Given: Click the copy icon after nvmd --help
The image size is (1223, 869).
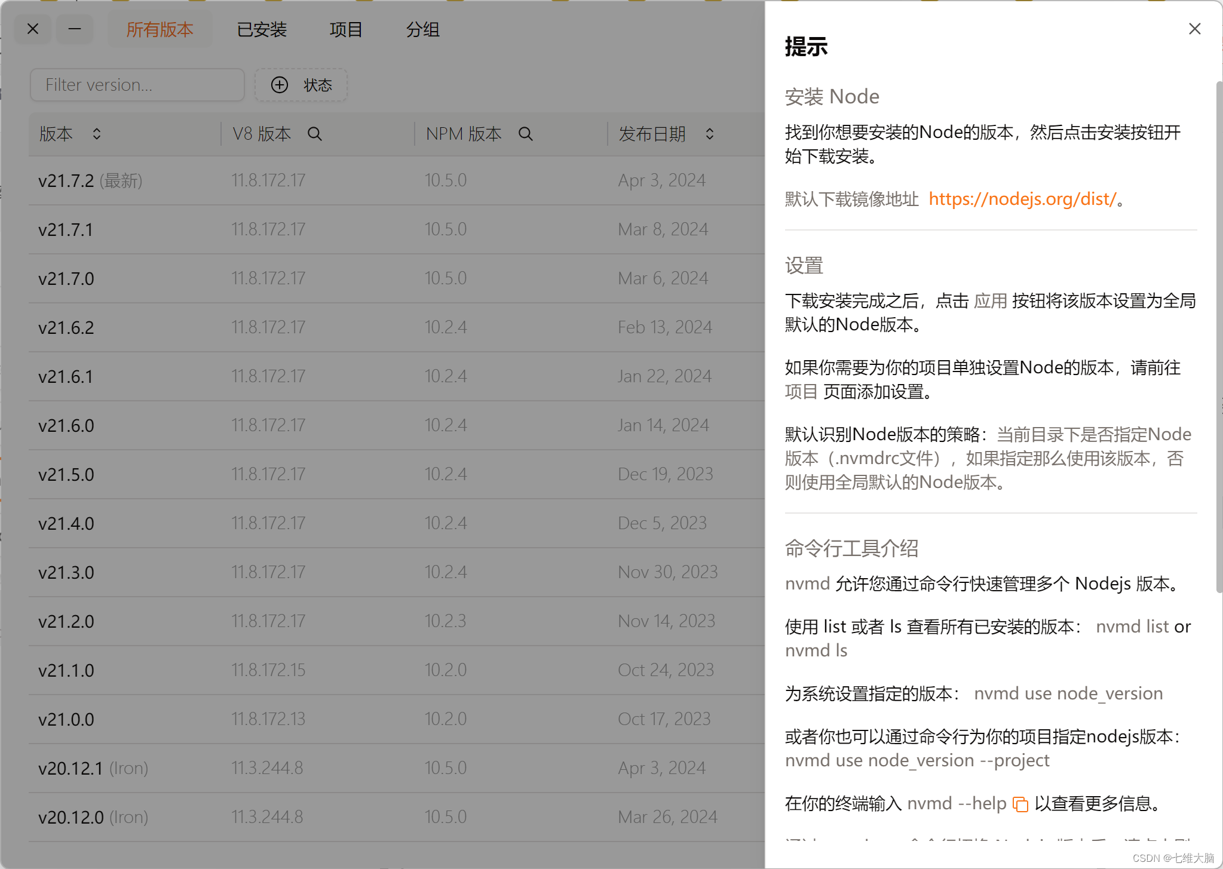Looking at the screenshot, I should click(1020, 804).
